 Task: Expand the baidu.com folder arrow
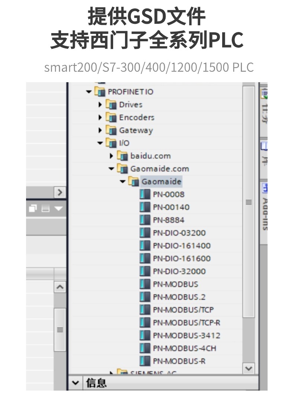coord(111,156)
